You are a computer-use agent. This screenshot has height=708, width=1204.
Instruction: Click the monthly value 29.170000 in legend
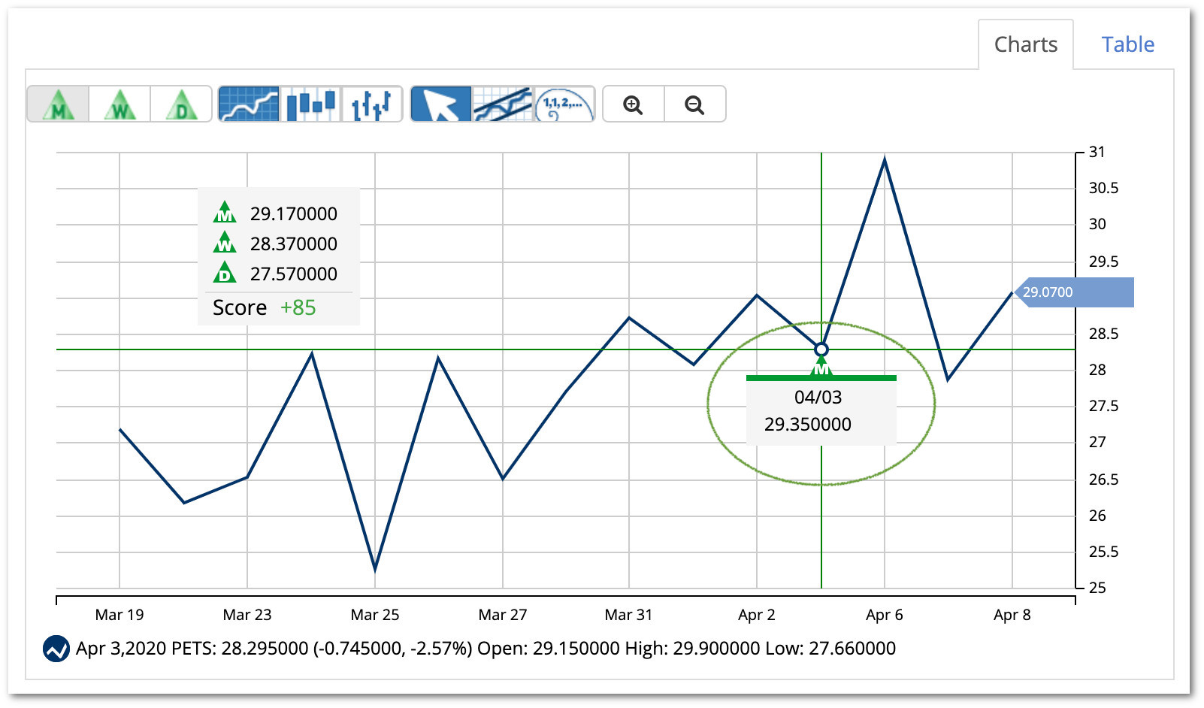(x=294, y=213)
